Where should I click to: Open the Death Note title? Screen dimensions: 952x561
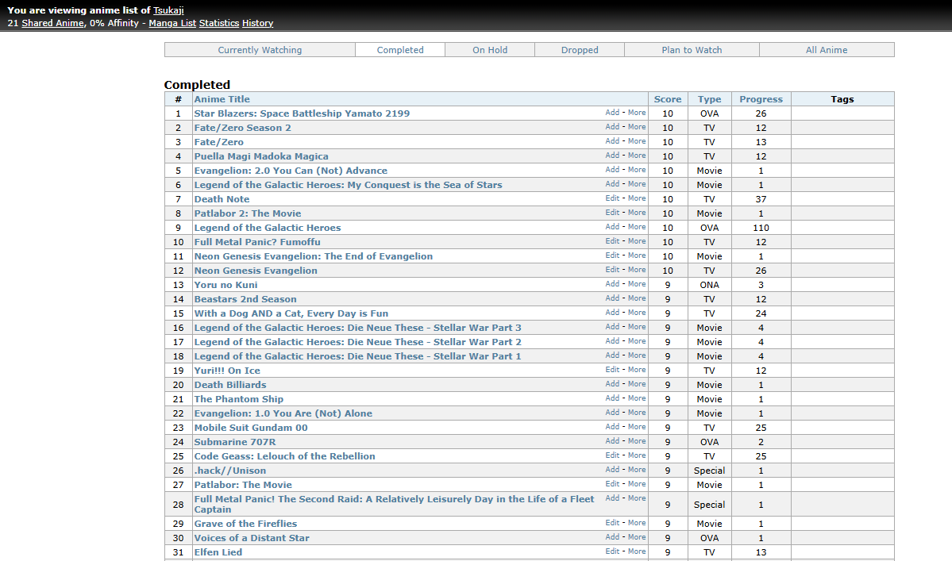point(222,199)
